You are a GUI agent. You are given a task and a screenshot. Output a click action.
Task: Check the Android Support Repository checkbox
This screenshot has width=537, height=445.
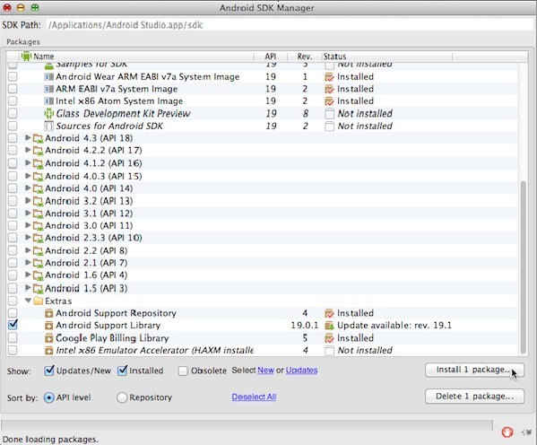13,312
